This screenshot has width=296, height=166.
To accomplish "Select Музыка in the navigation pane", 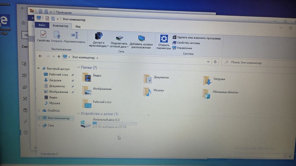I will (x=54, y=103).
